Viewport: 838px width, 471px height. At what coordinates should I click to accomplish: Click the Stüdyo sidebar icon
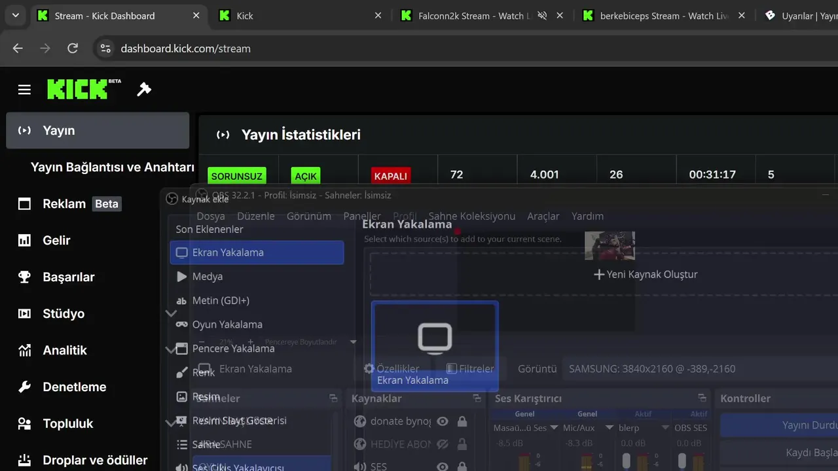24,314
